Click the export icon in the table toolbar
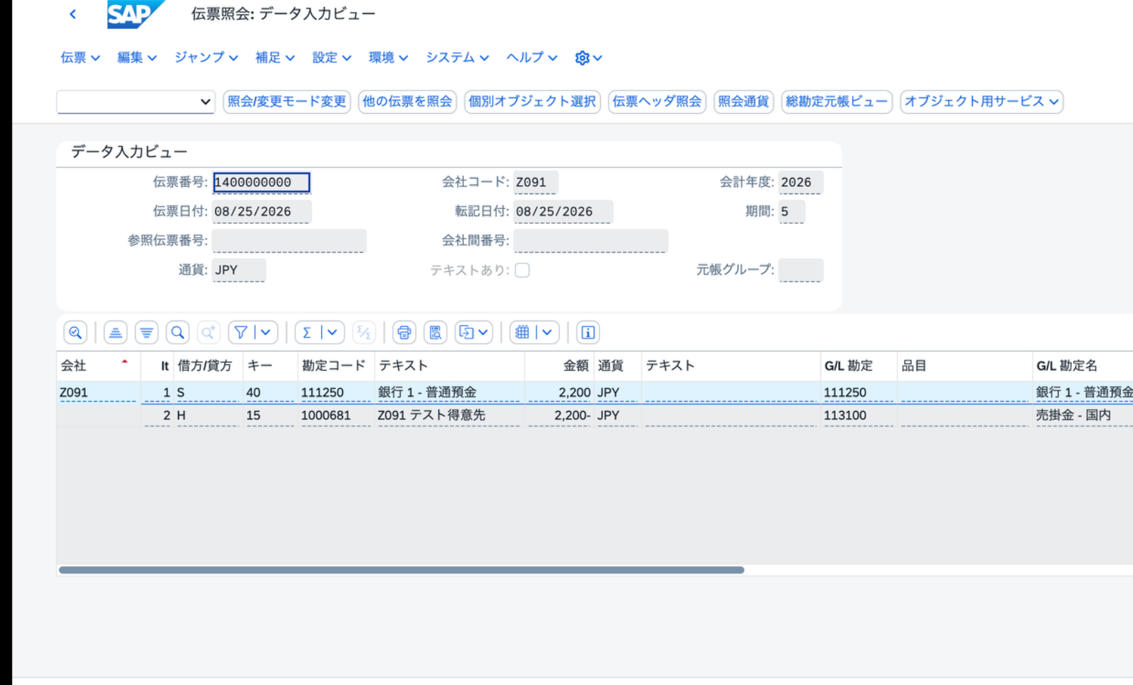Image resolution: width=1133 pixels, height=685 pixels. [466, 332]
